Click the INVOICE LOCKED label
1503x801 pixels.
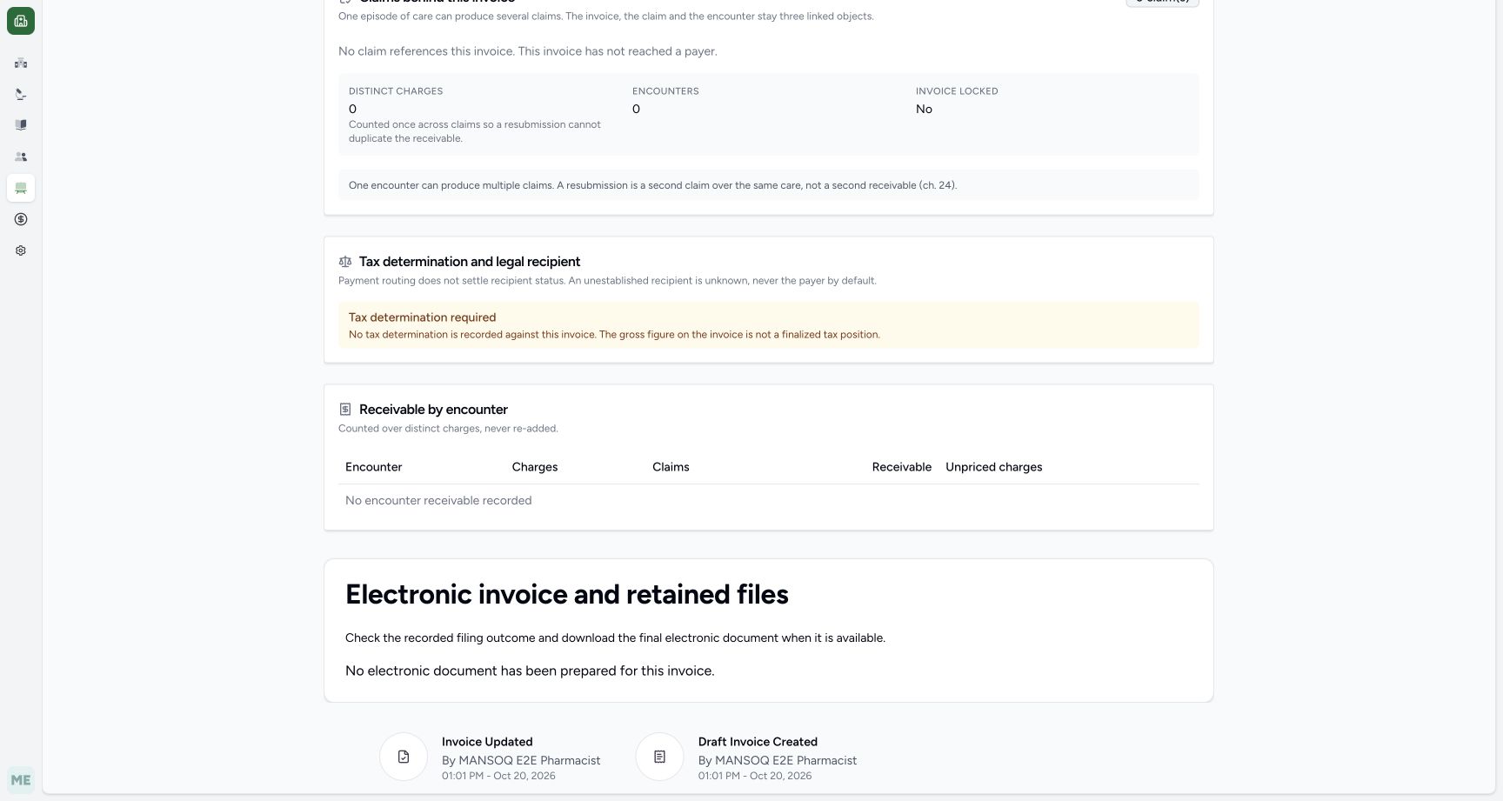(957, 91)
